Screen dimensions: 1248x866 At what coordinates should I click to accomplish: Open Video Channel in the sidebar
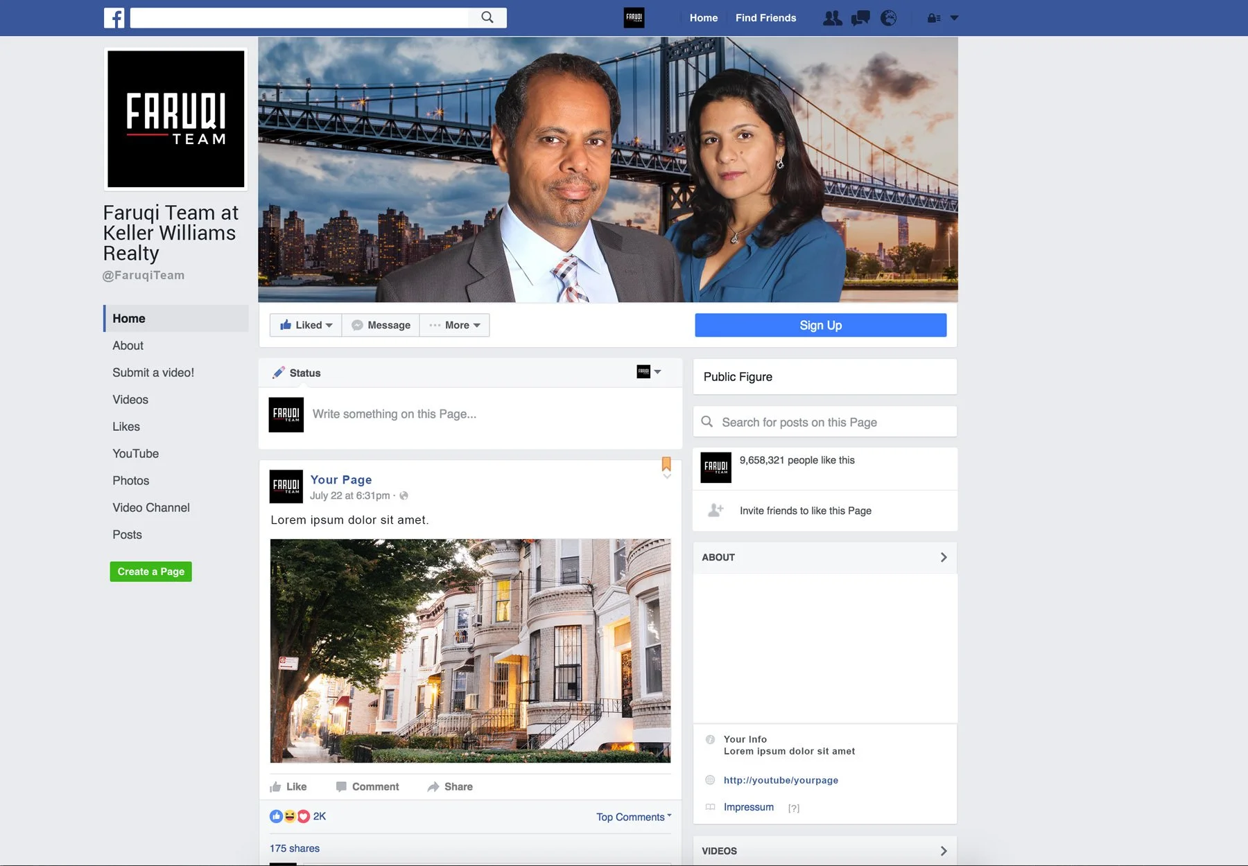click(151, 507)
